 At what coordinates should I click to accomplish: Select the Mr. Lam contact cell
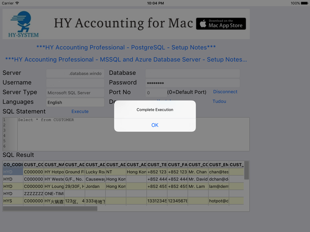198,187
